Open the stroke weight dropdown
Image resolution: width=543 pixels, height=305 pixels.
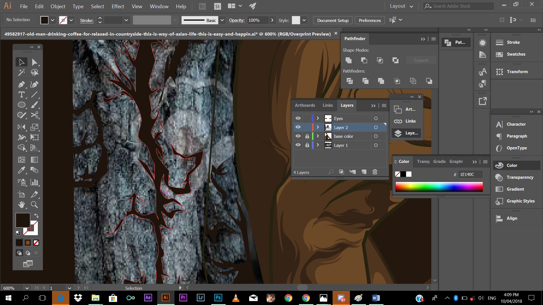point(126,20)
